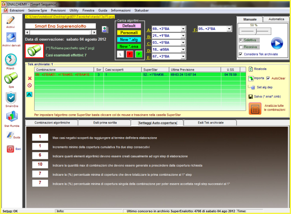
Task: Open the Informazioni menu
Action: click(x=121, y=10)
